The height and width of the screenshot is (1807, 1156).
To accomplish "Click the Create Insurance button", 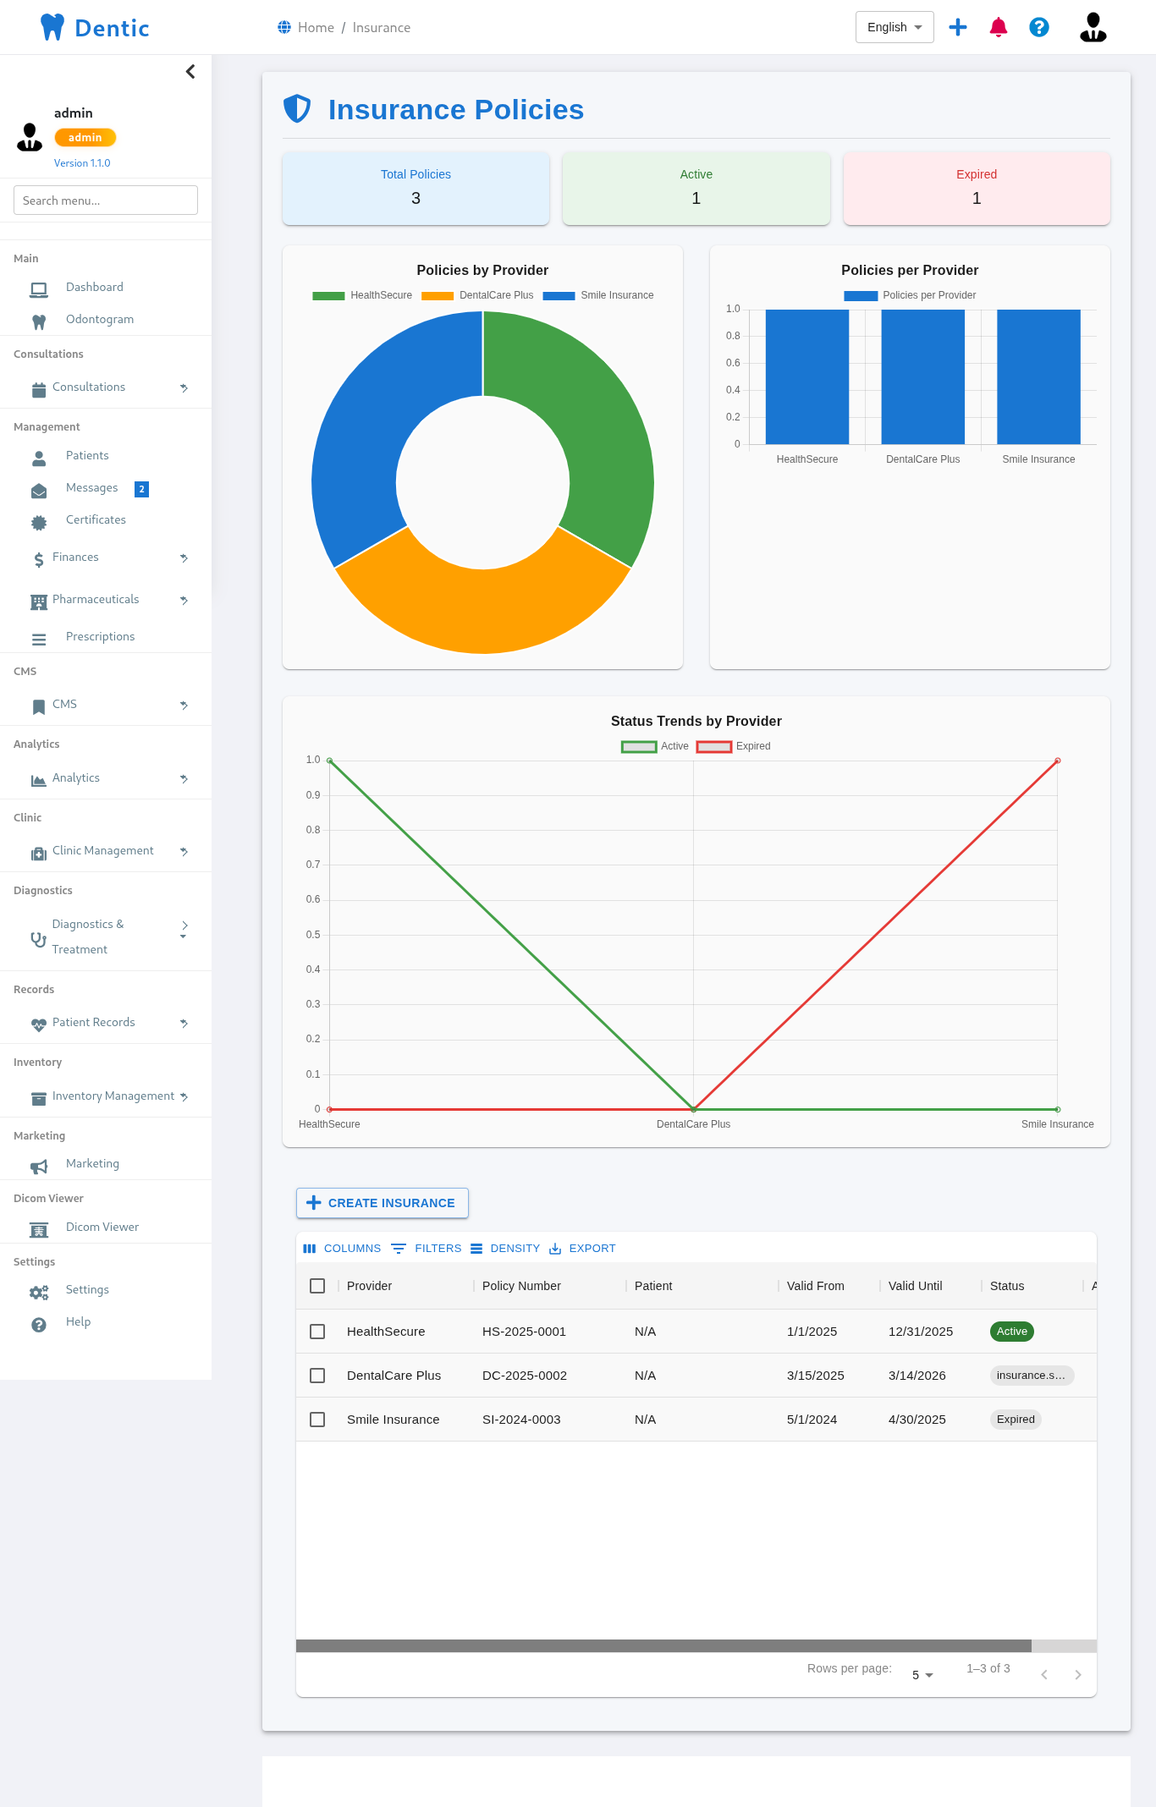I will [382, 1203].
